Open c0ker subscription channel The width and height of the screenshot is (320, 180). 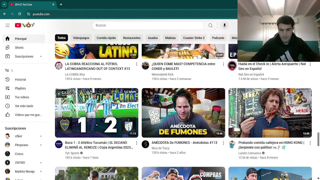point(24,136)
